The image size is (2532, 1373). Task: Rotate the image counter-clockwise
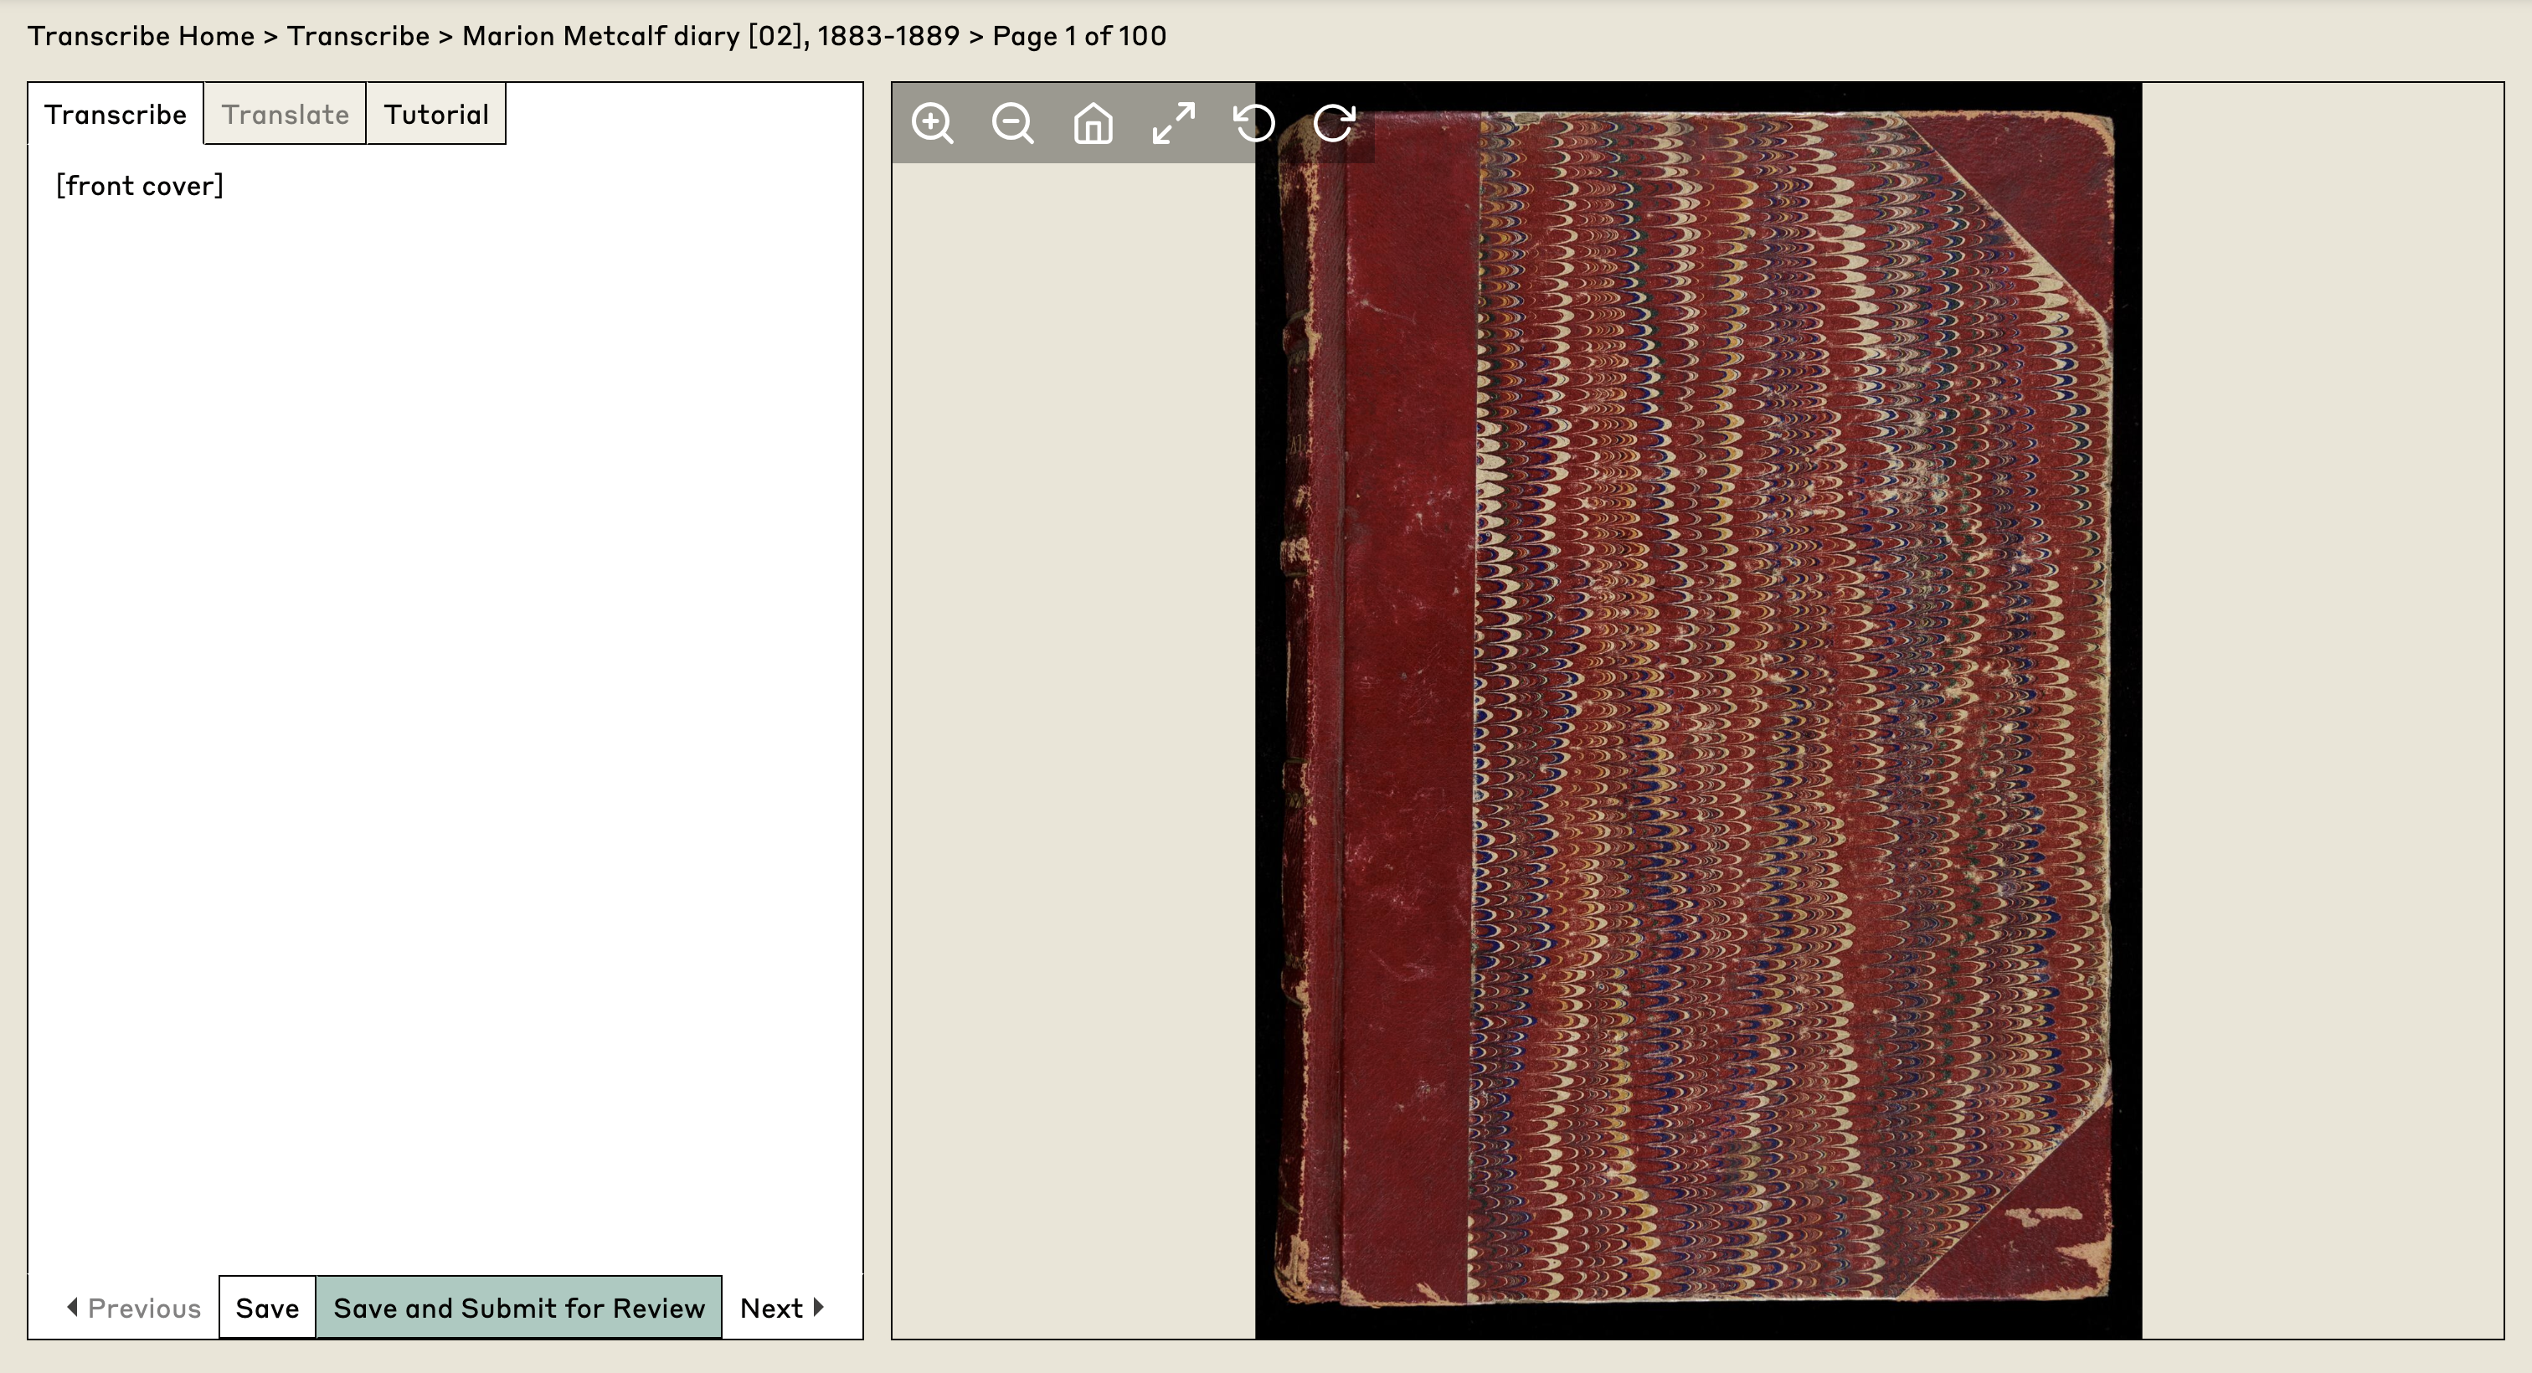click(1254, 123)
